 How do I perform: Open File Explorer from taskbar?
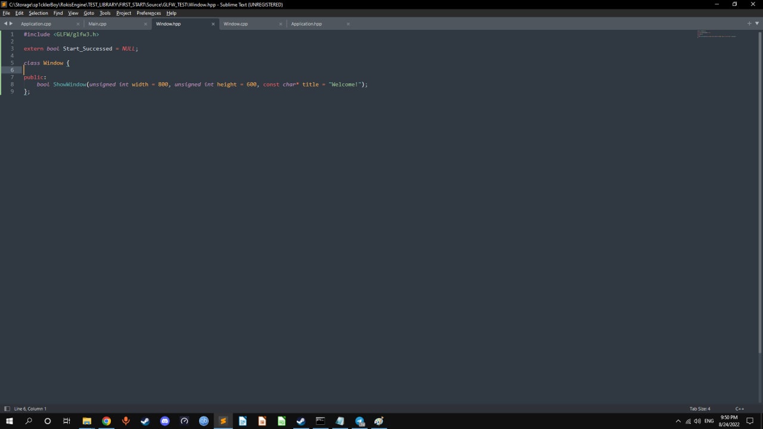click(86, 421)
